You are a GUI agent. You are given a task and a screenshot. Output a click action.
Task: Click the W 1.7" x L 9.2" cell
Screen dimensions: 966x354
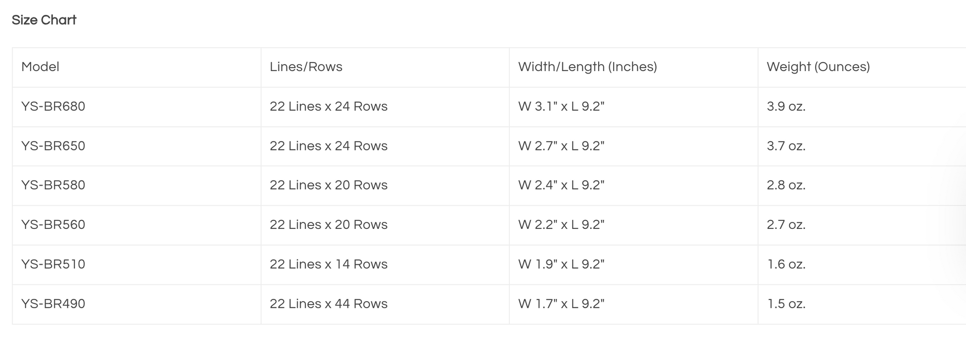(561, 304)
